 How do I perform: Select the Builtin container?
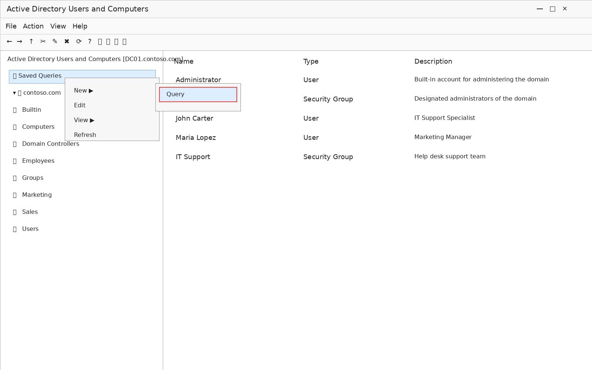(x=31, y=110)
